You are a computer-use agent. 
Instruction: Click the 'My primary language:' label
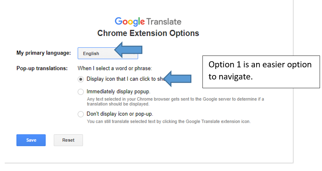coord(44,53)
